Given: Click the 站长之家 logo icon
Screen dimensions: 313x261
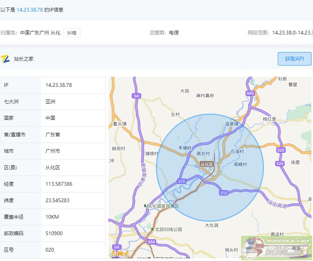Looking at the screenshot, I should click(x=5, y=59).
